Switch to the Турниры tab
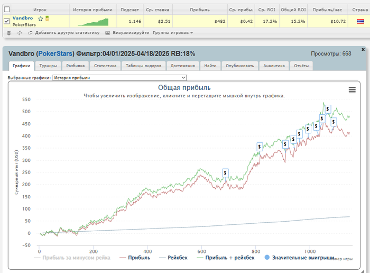The width and height of the screenshot is (370, 273). pos(48,66)
